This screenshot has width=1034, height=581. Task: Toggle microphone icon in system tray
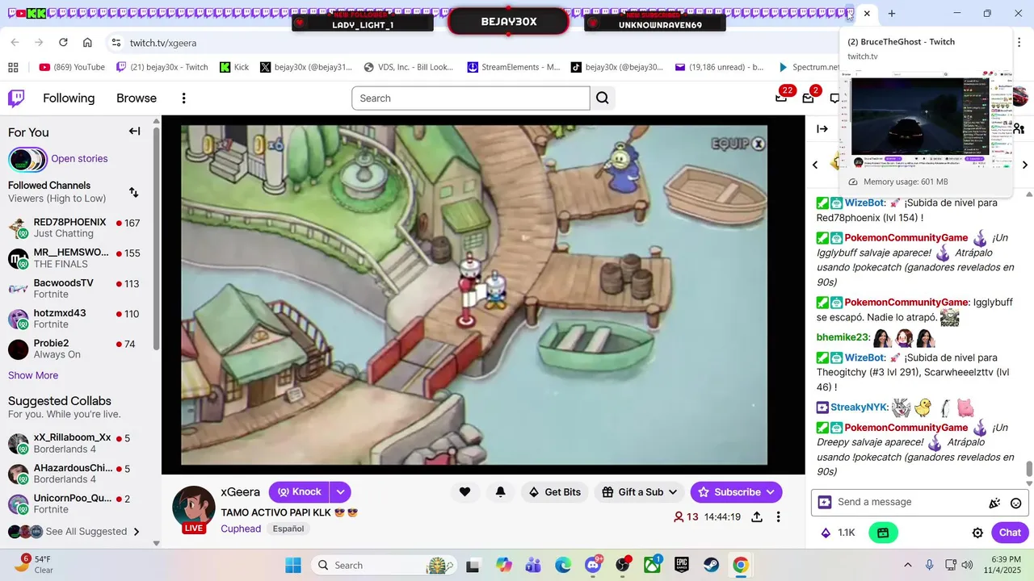coord(930,565)
